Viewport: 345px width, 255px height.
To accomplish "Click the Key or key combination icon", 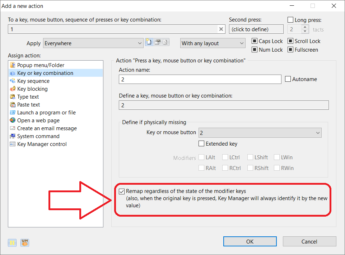I will pos(13,73).
